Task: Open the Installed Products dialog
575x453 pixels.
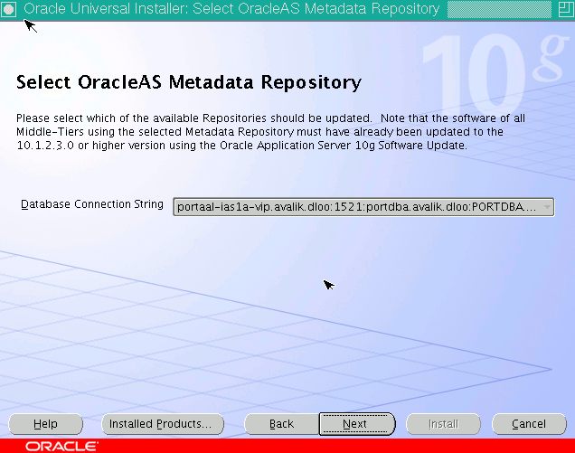Action: pos(163,424)
